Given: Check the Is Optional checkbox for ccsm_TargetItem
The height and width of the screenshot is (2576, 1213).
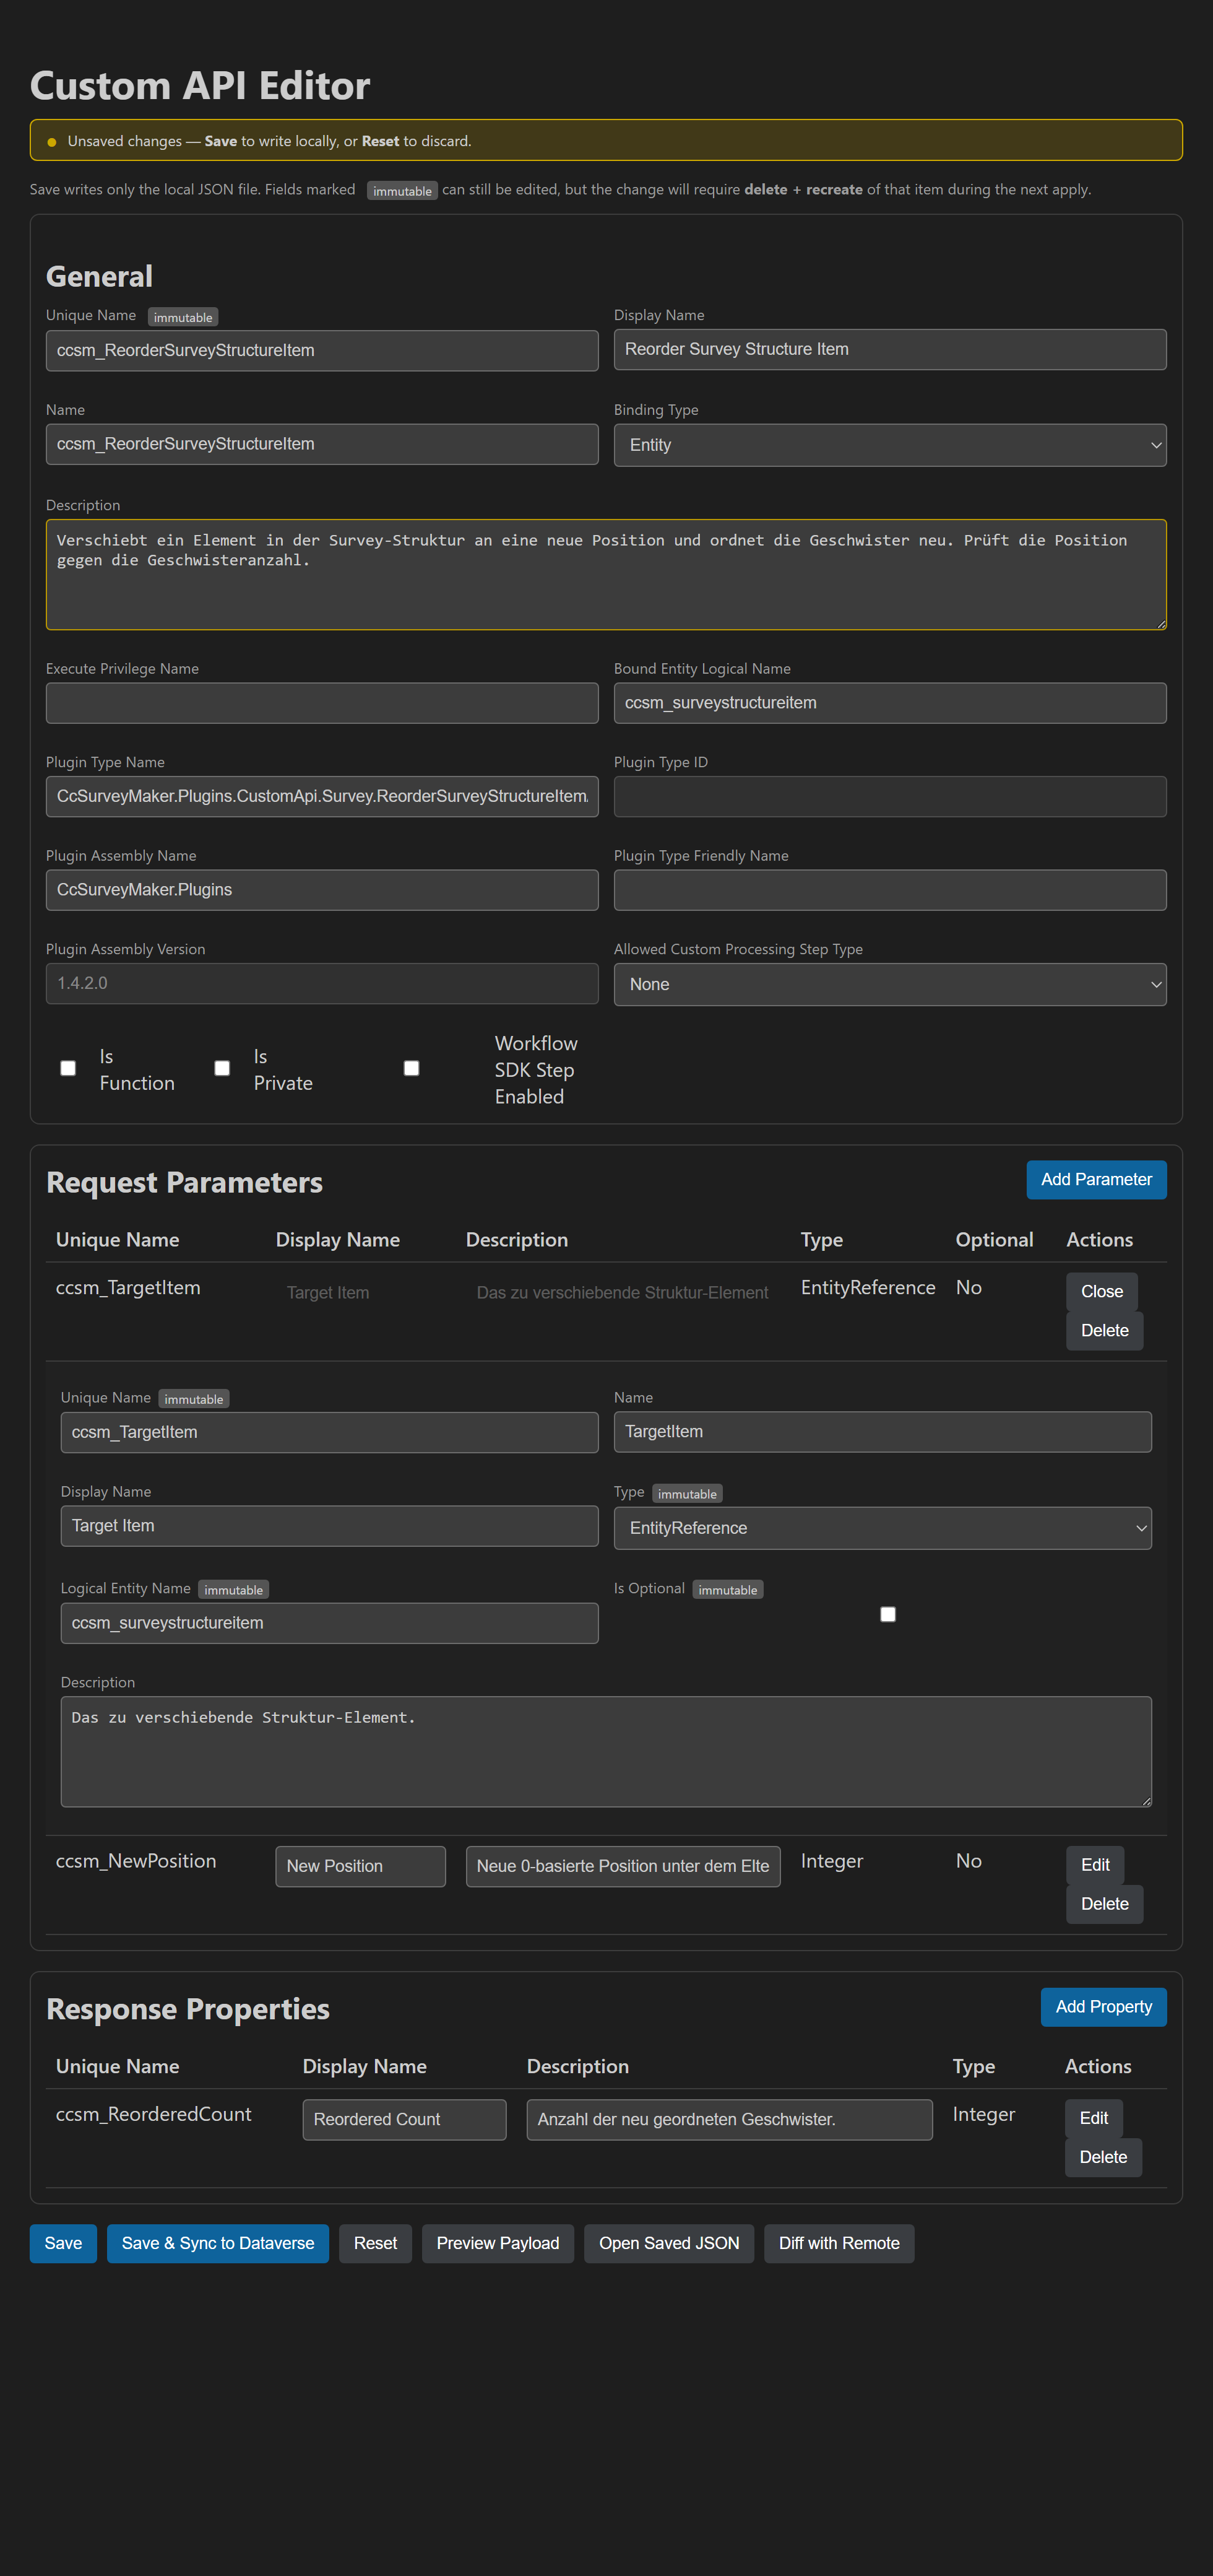Looking at the screenshot, I should tap(887, 1614).
